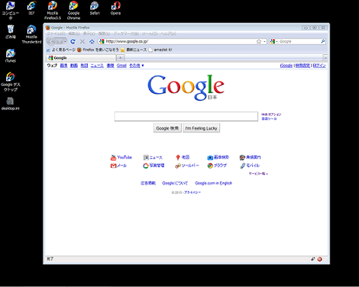The height and width of the screenshot is (287, 359).
Task: Click the search magnifier in search bar
Action: click(323, 41)
